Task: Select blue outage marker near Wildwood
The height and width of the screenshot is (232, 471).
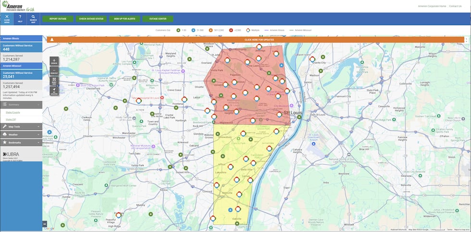Action: pos(50,132)
